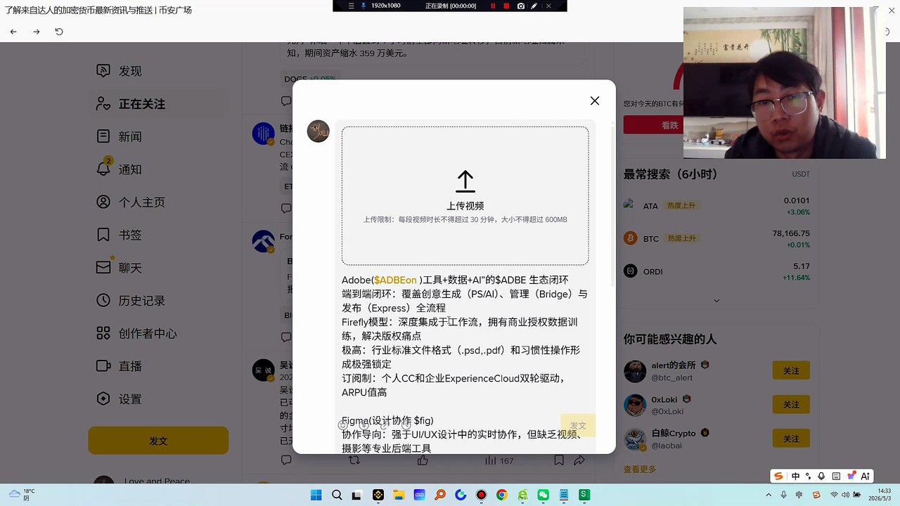
Task: Click the 167 views stats icon
Action: (499, 461)
